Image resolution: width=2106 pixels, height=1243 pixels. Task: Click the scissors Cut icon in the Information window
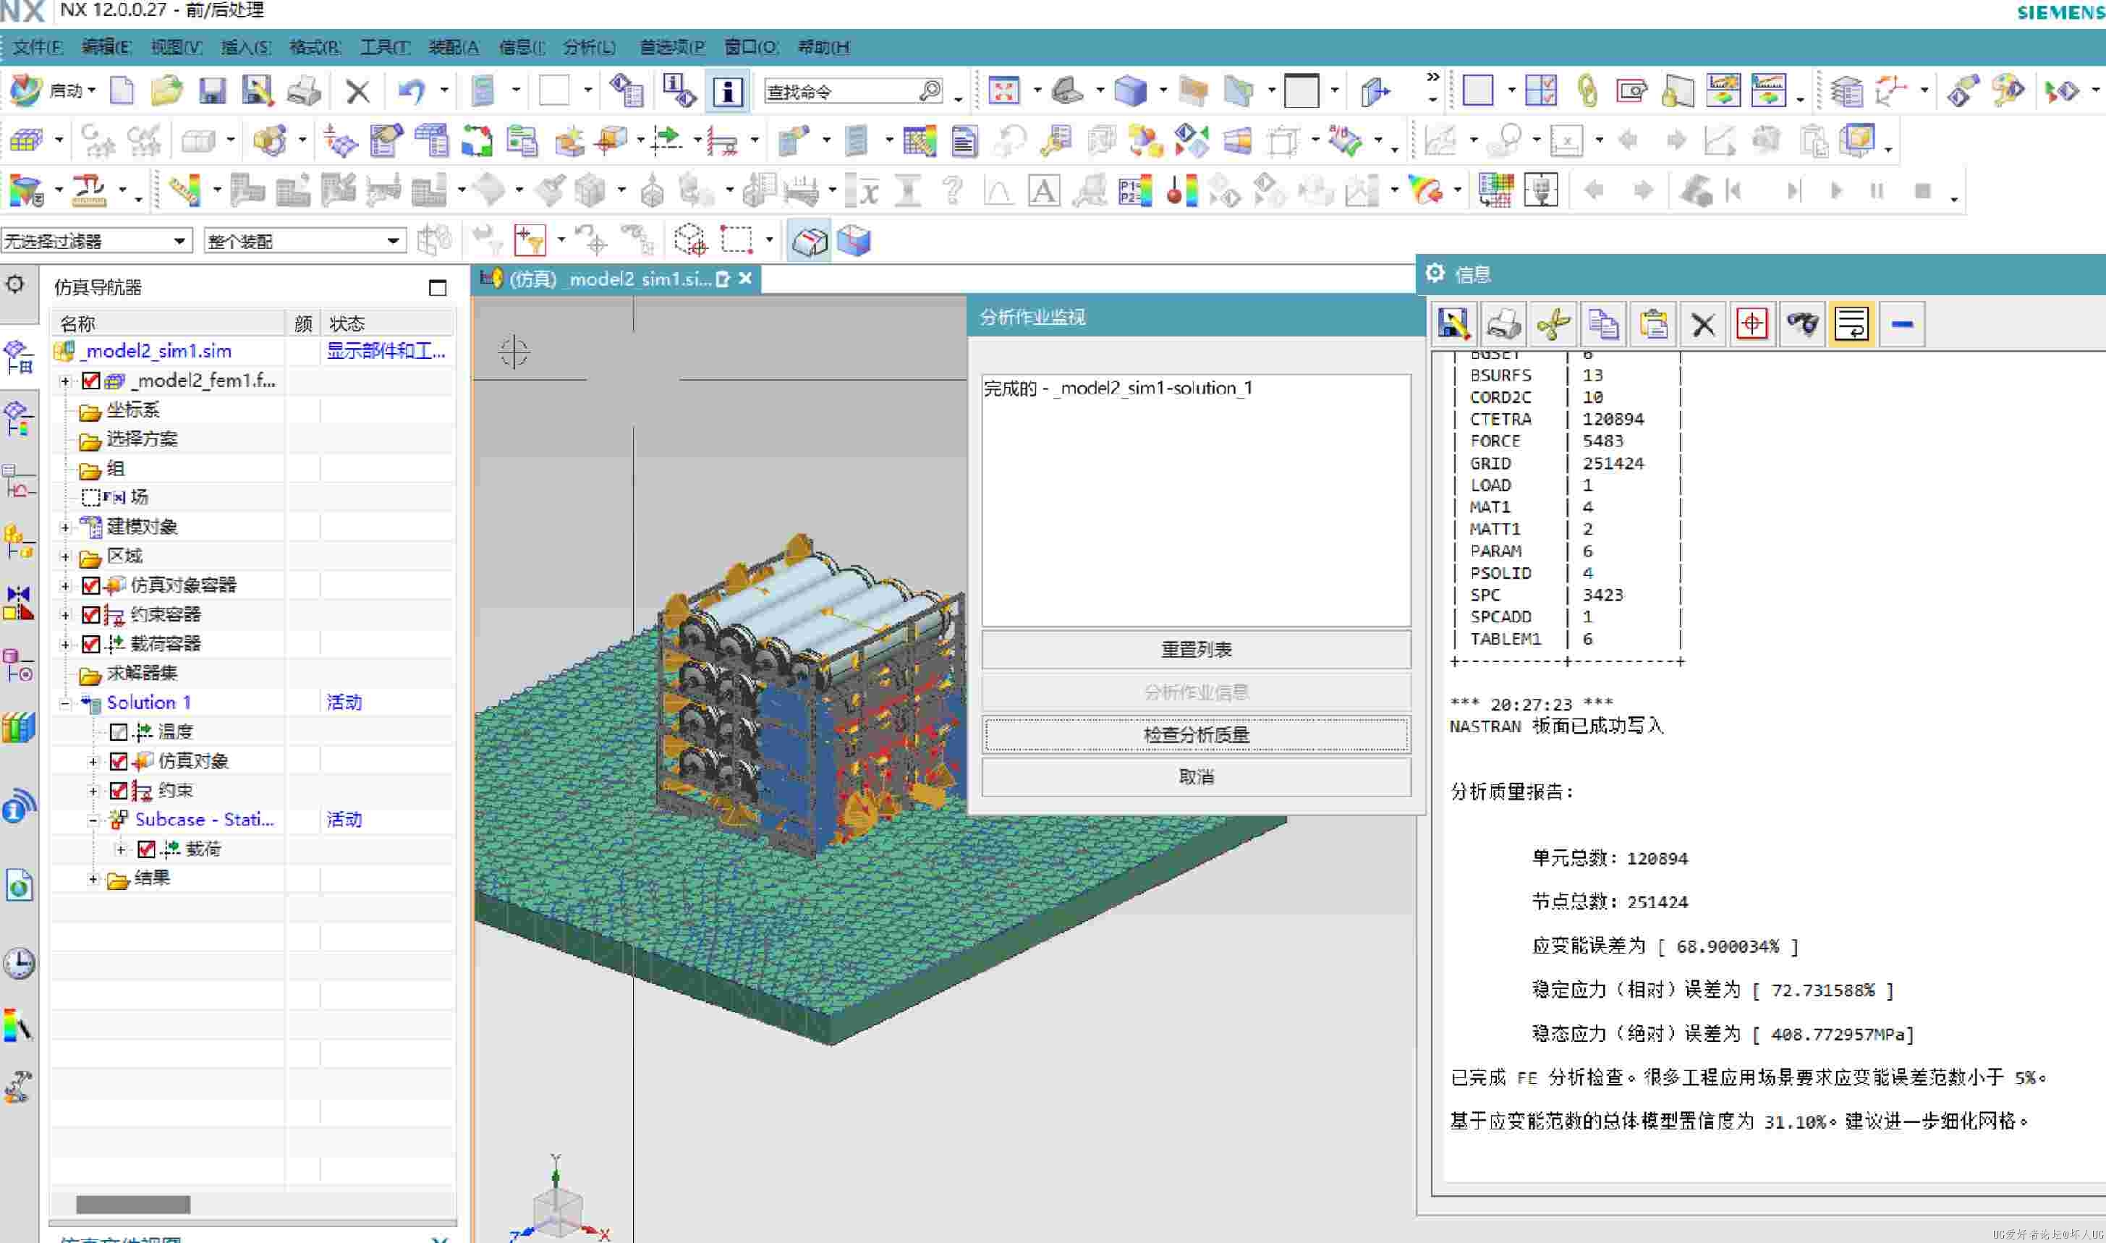click(1553, 324)
